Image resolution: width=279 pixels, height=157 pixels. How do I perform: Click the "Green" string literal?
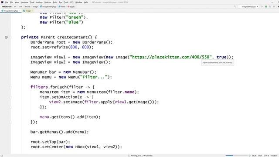[x=75, y=17]
